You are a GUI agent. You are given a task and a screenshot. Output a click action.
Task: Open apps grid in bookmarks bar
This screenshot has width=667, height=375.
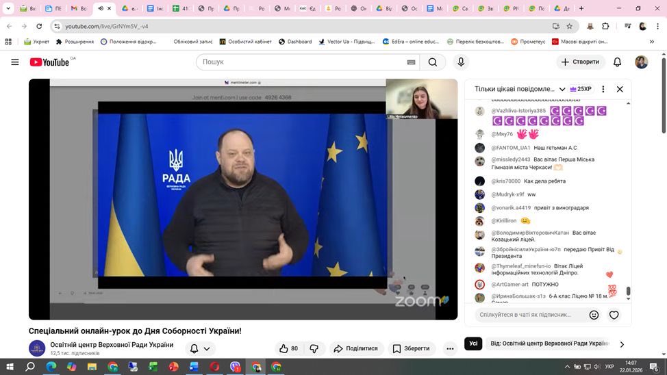(8, 42)
